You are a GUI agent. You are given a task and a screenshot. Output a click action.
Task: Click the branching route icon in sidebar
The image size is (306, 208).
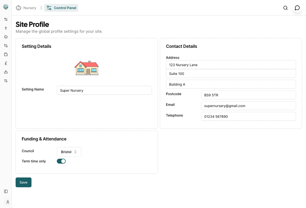(6, 46)
